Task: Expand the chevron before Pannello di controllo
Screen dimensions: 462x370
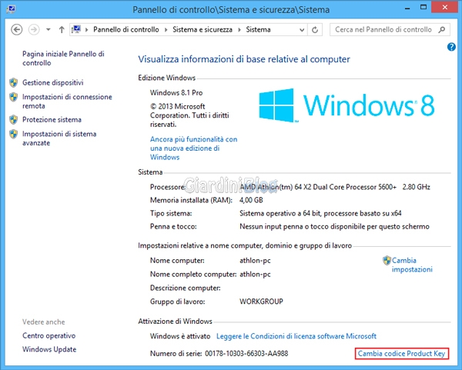Action: pyautogui.click(x=86, y=30)
